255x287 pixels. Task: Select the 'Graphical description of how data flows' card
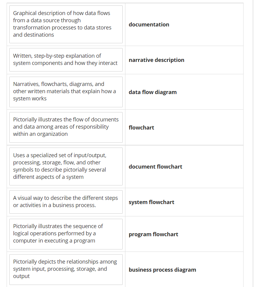point(66,24)
